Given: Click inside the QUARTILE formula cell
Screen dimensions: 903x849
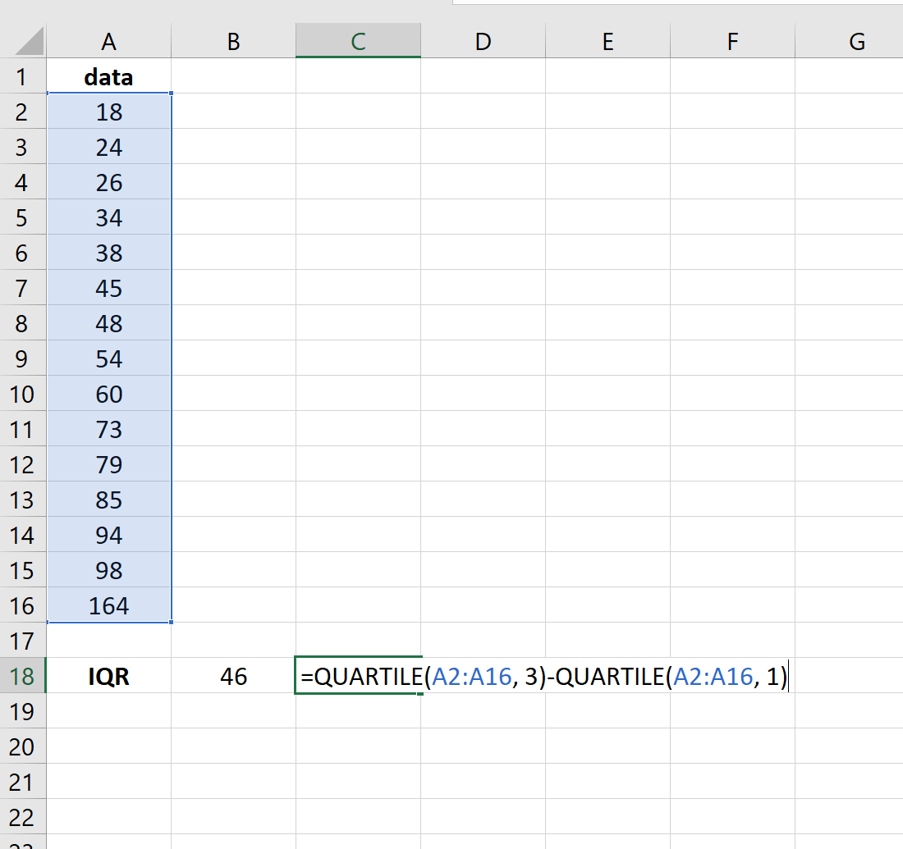Looking at the screenshot, I should pos(358,676).
